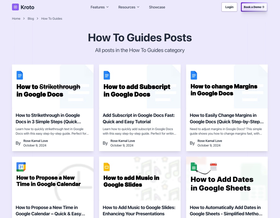Click the Kroto logo icon

[x=15, y=7]
